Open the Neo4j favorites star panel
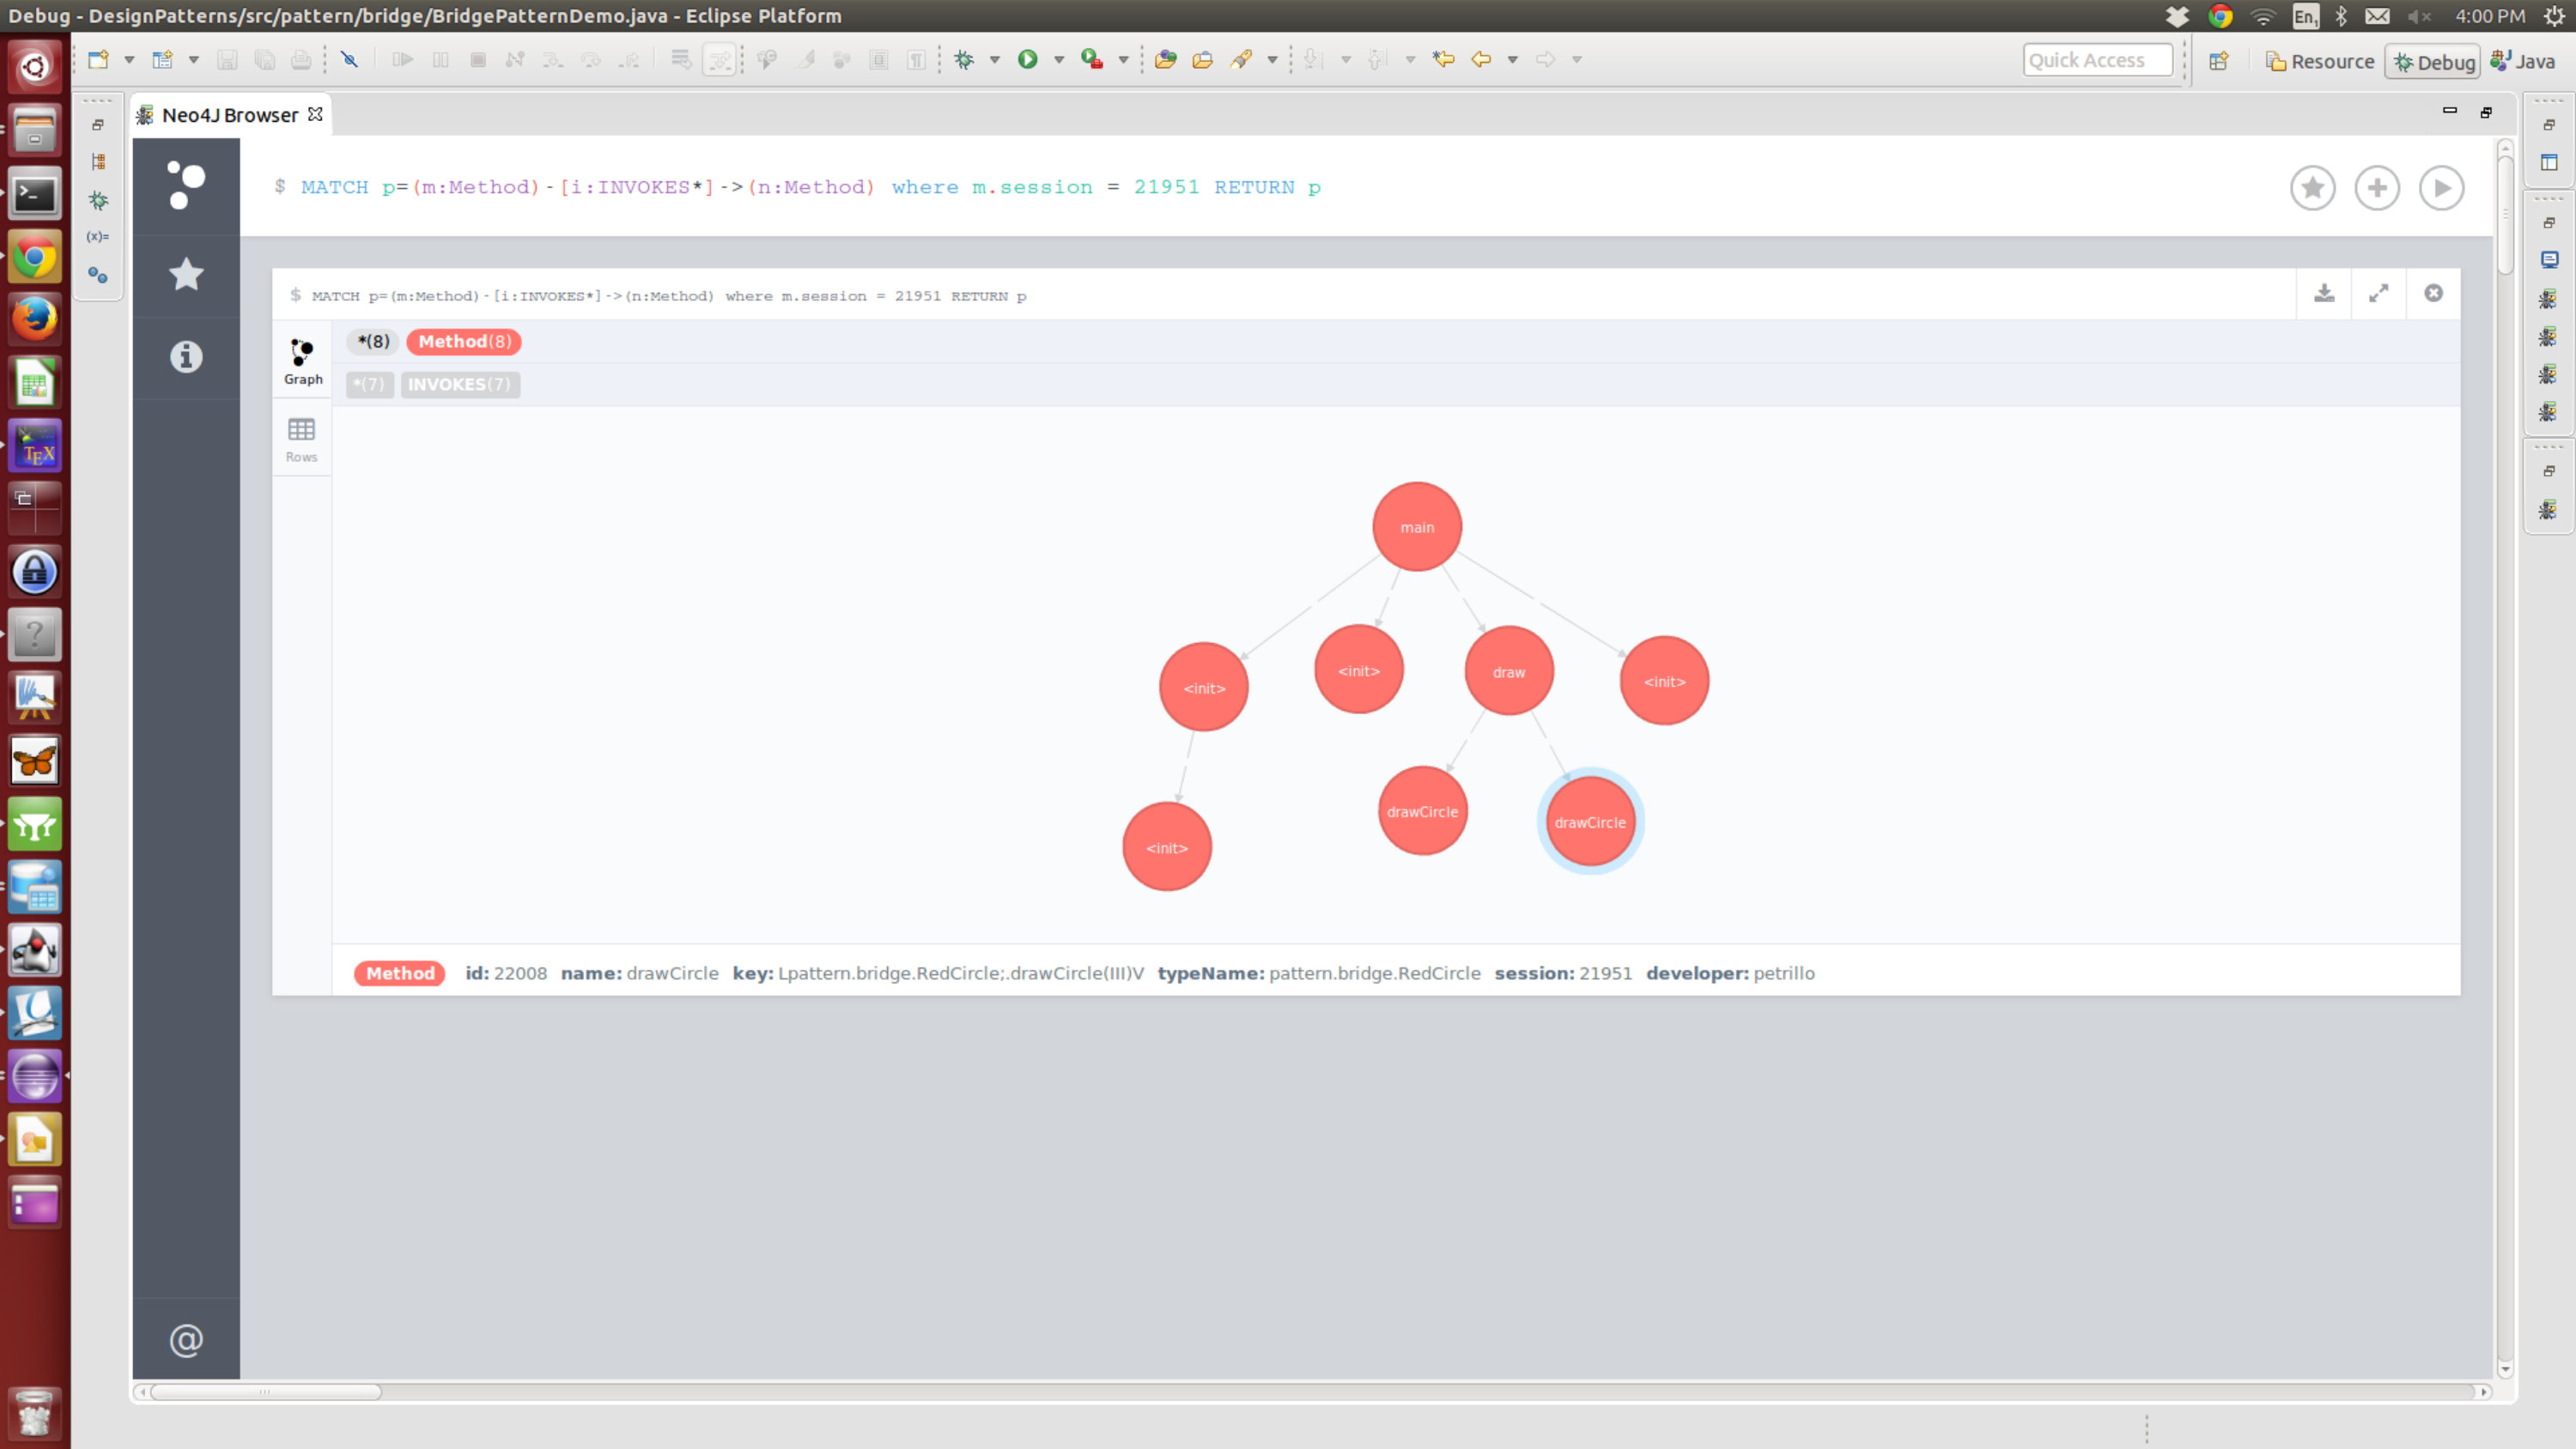The width and height of the screenshot is (2576, 1449). tap(186, 274)
